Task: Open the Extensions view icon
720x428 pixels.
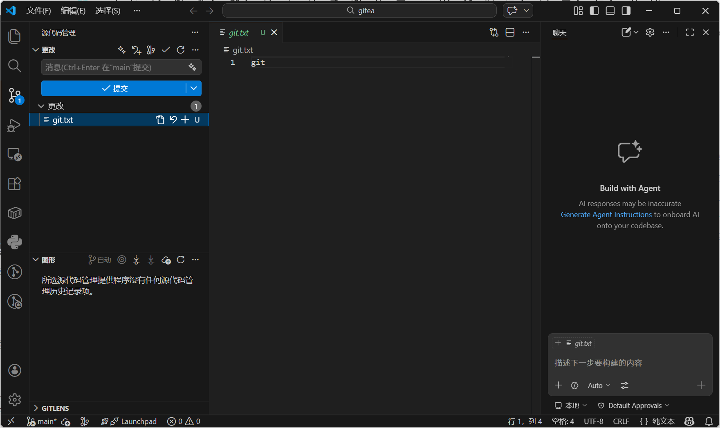Action: pos(15,184)
